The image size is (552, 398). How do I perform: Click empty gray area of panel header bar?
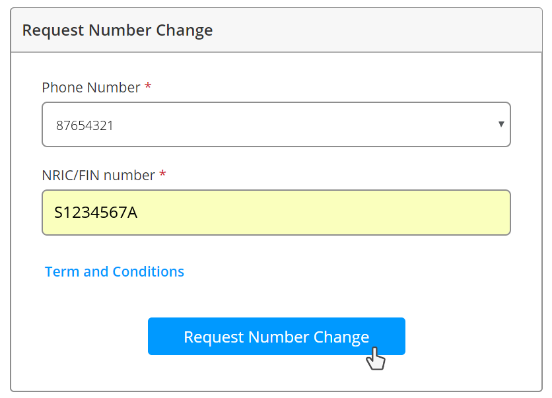pyautogui.click(x=383, y=30)
